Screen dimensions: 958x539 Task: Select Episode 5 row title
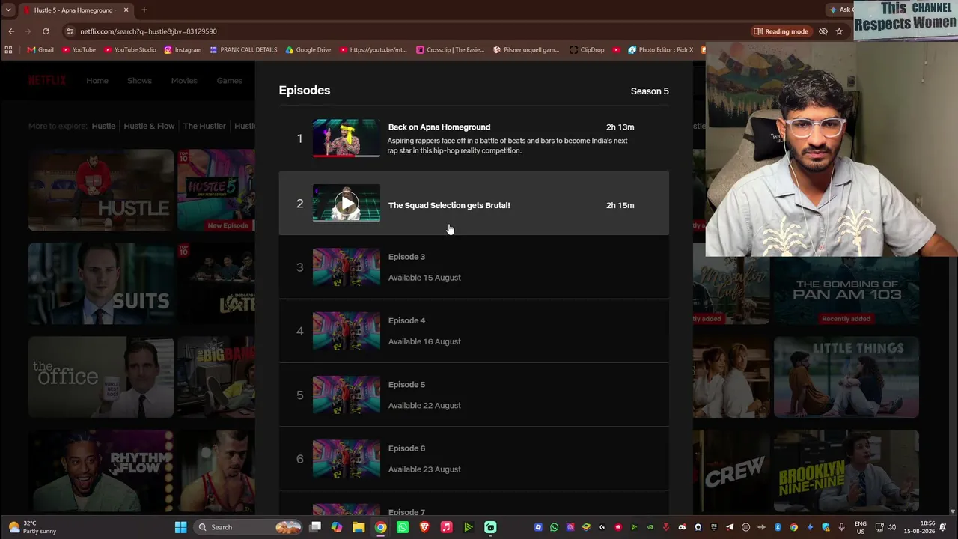tap(406, 385)
